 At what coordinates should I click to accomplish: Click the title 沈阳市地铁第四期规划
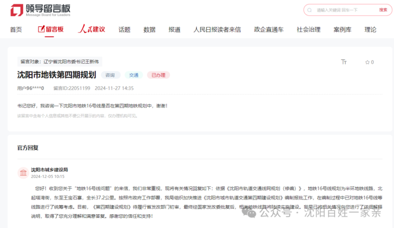[x=57, y=75]
